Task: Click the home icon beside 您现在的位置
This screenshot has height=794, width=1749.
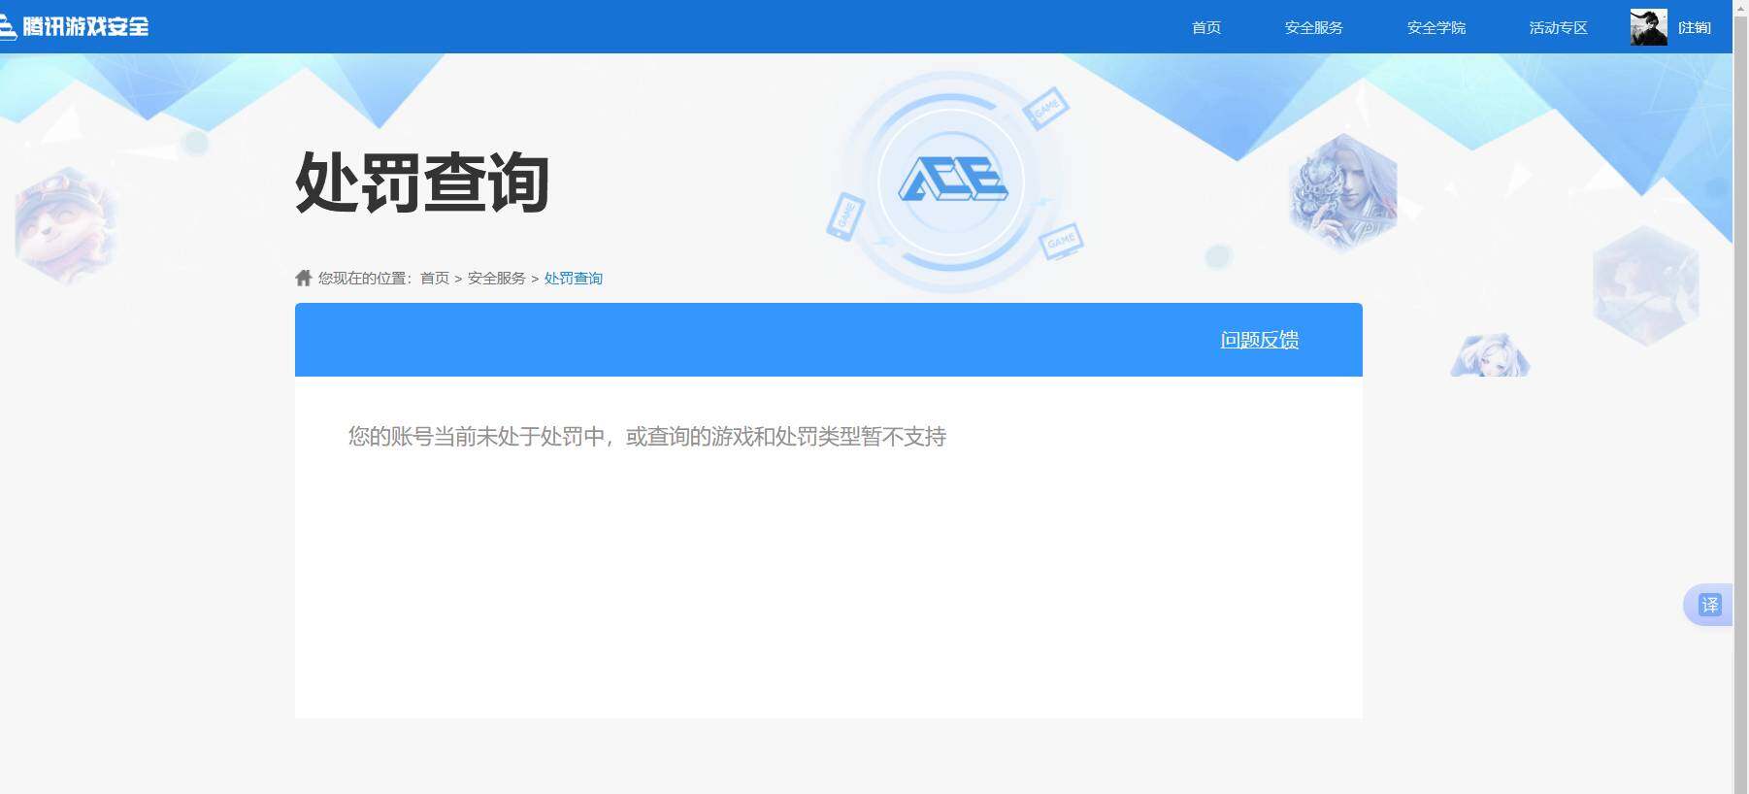Action: click(x=304, y=278)
